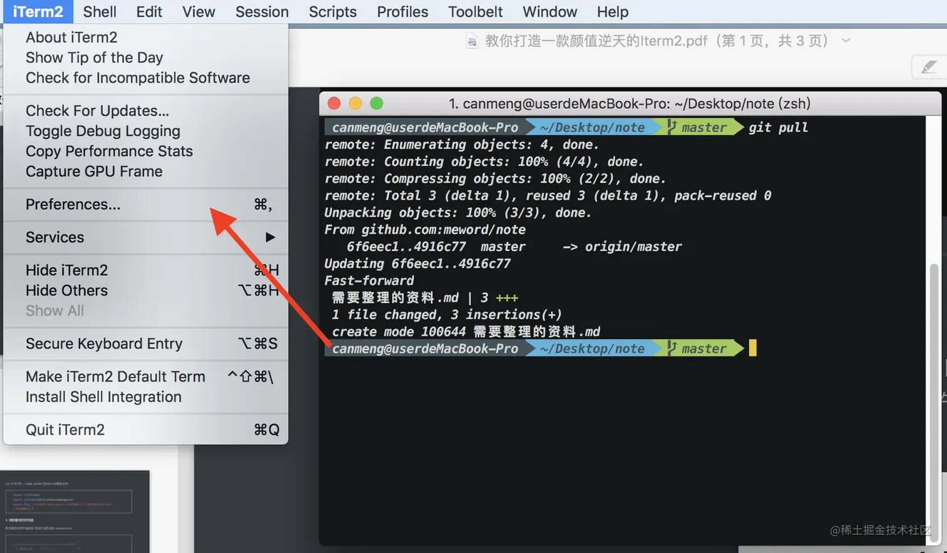The width and height of the screenshot is (947, 553).
Task: Open the Profiles menu
Action: pos(403,12)
